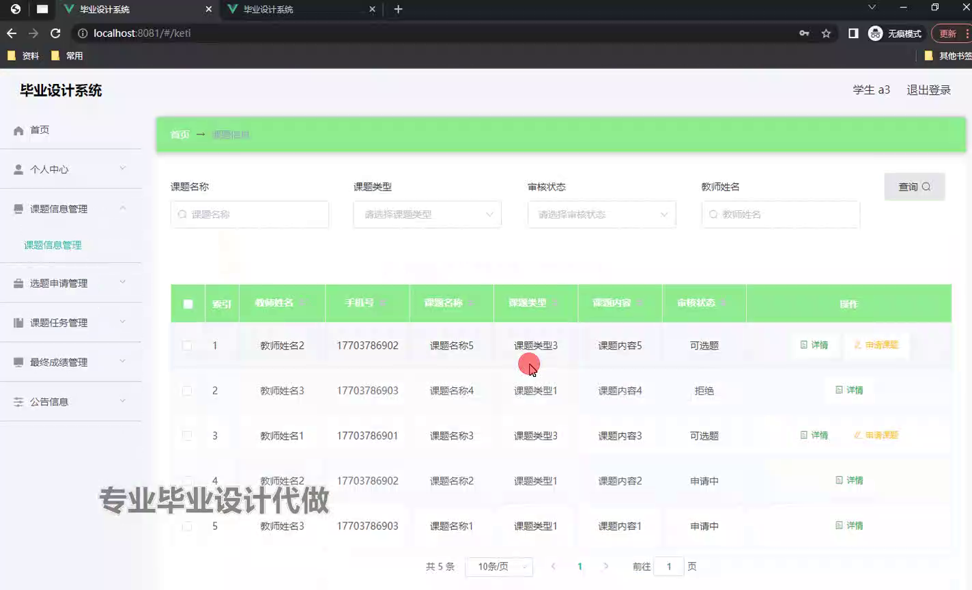Go to the previous page arrow in pagination
Image resolution: width=972 pixels, height=590 pixels.
pyautogui.click(x=553, y=566)
